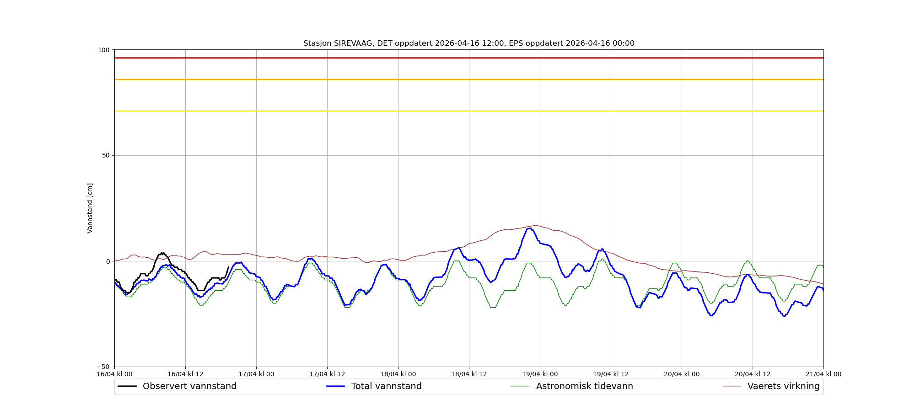Click the '16/04 kl 00' x-axis tick label
Image resolution: width=915 pixels, height=412 pixels.
[114, 374]
